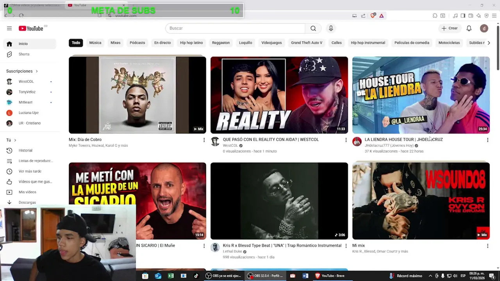Open the media playlist music note icon

pos(455,16)
